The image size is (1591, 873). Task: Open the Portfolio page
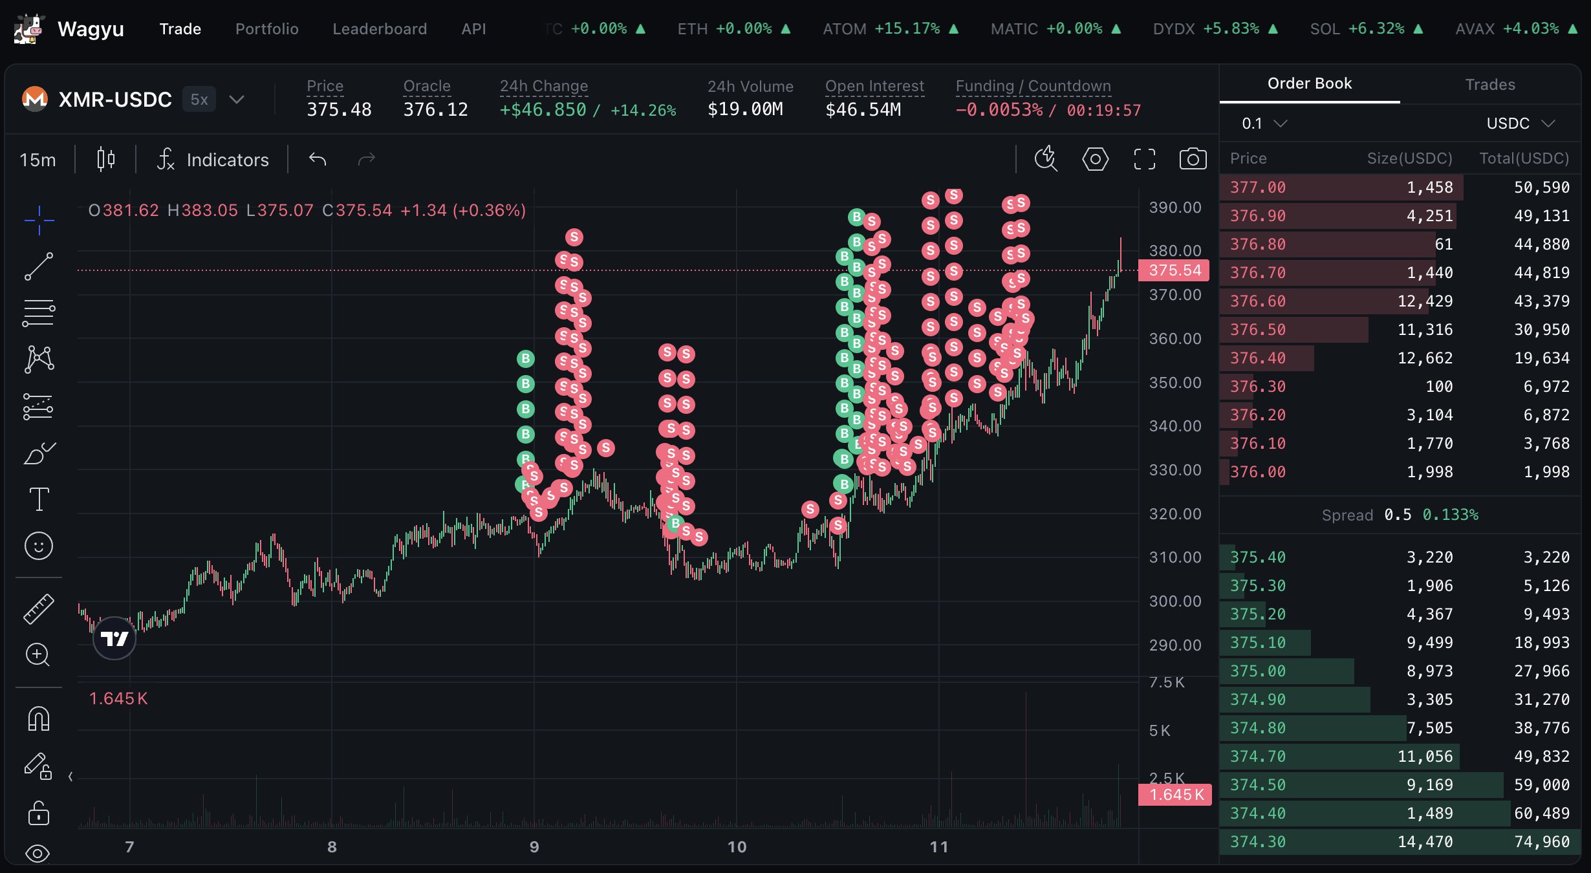point(267,29)
